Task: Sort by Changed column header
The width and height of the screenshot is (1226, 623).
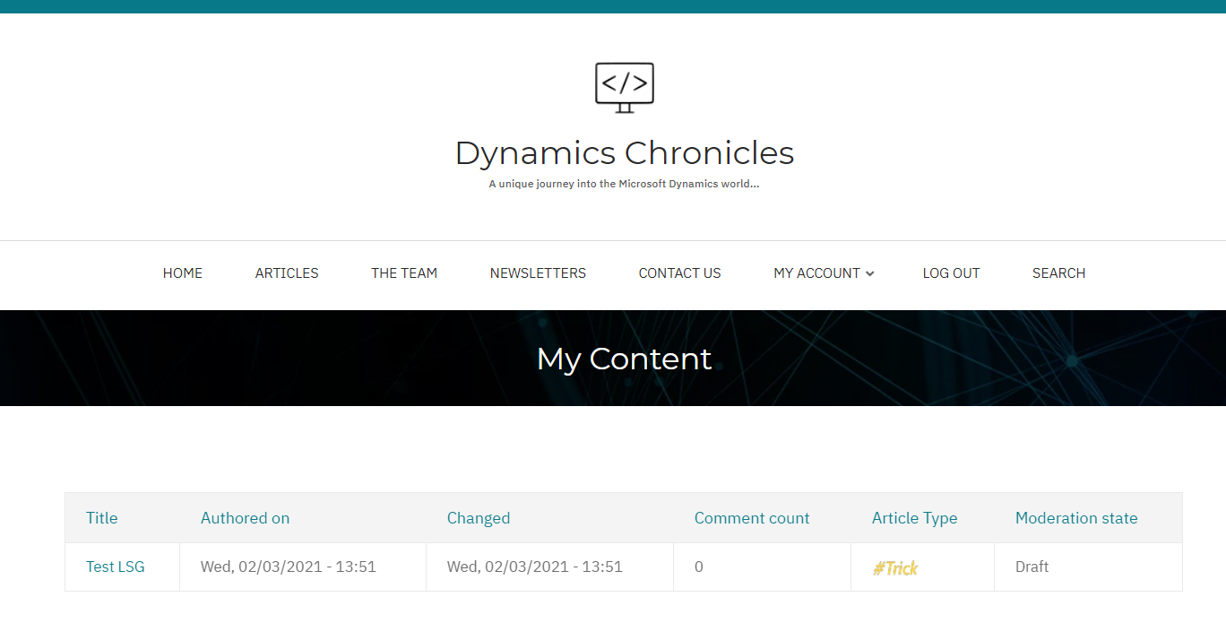Action: click(479, 518)
